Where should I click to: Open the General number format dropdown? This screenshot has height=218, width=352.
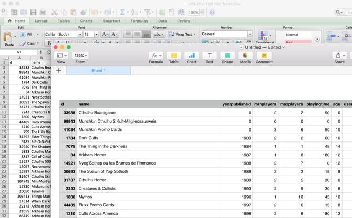250,34
